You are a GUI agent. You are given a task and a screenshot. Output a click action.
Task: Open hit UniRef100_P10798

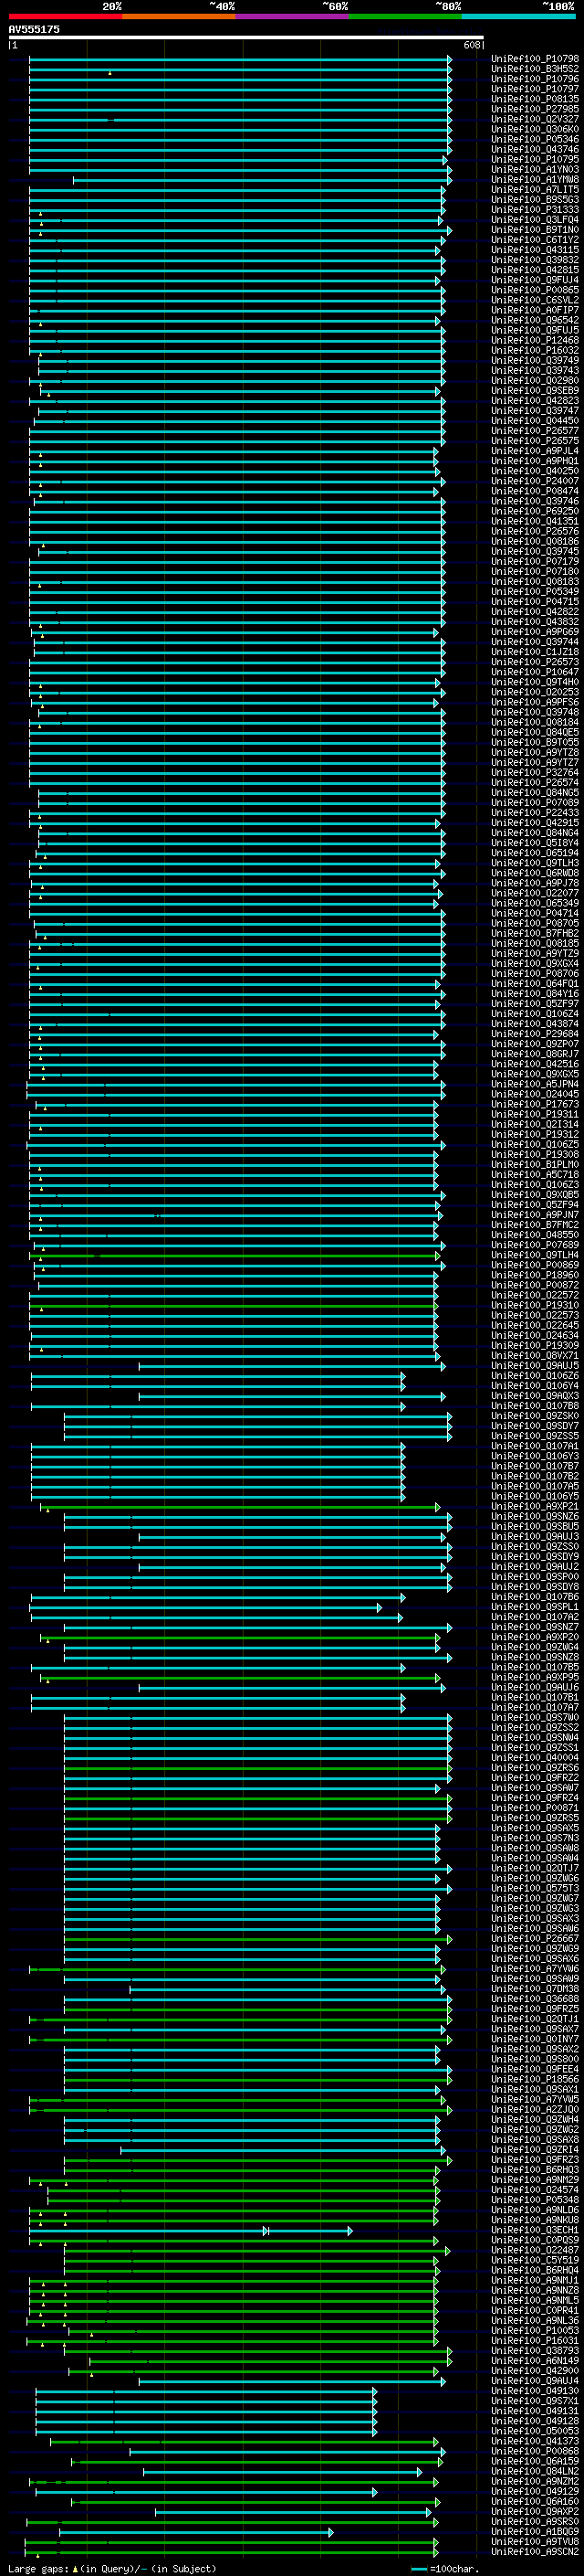pos(535,59)
